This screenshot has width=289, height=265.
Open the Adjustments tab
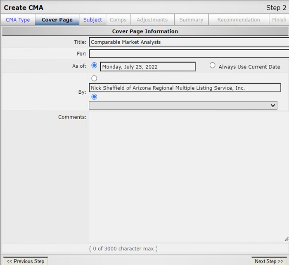pyautogui.click(x=152, y=20)
